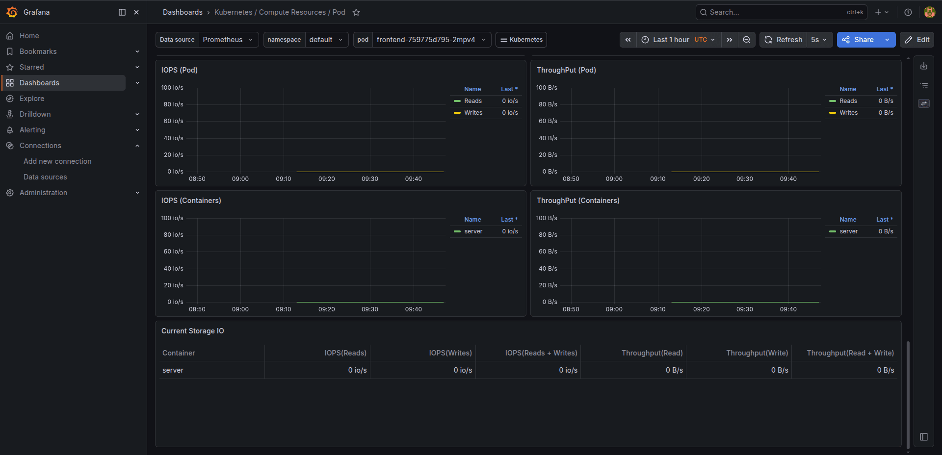The width and height of the screenshot is (942, 455).
Task: Click the Administration gear icon
Action: [x=10, y=193]
